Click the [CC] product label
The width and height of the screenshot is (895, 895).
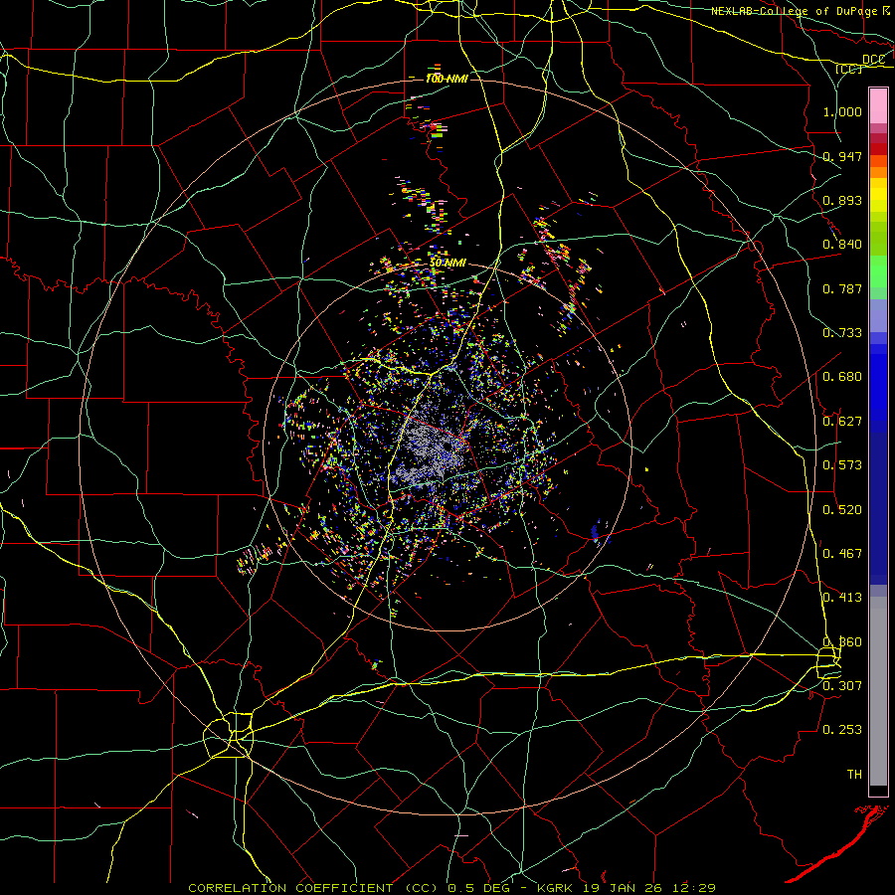[848, 69]
